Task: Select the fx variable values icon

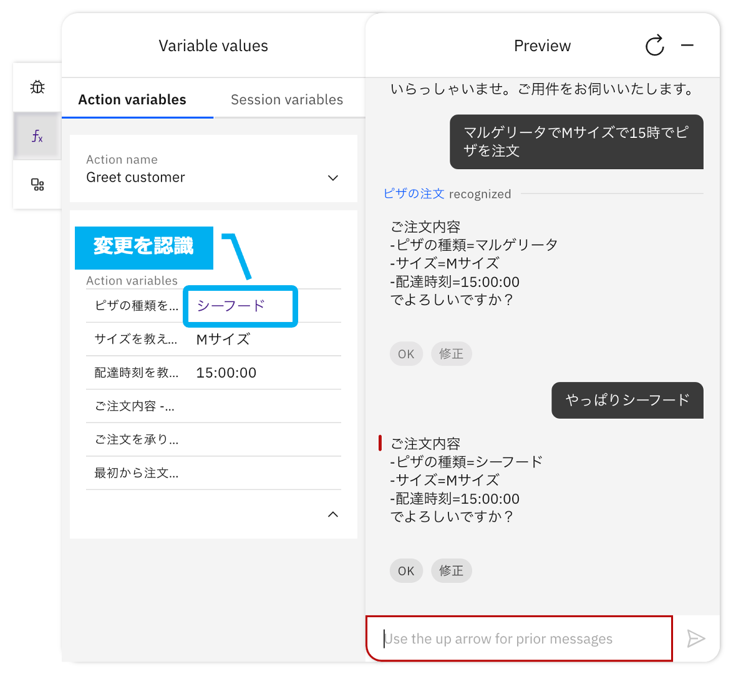Action: pos(37,136)
